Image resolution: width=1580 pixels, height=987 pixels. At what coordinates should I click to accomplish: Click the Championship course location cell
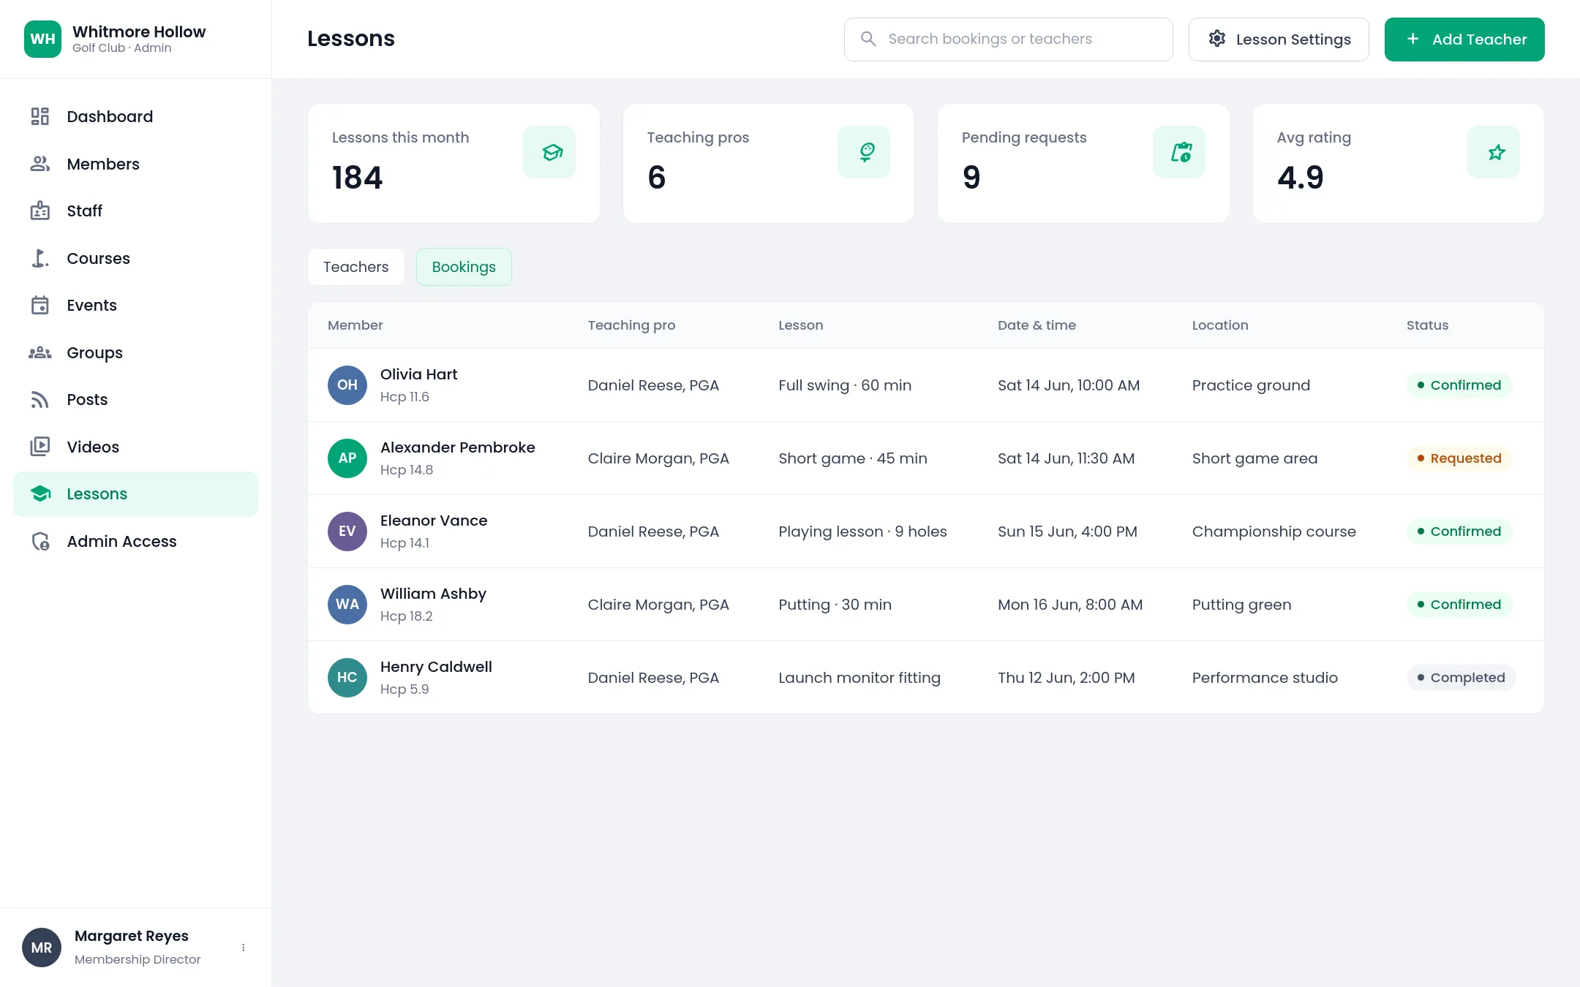pyautogui.click(x=1274, y=532)
